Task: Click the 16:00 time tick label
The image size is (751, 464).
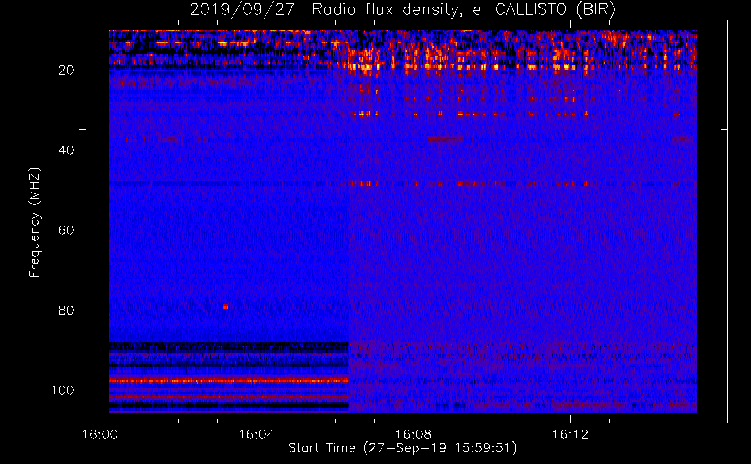Action: [x=100, y=435]
